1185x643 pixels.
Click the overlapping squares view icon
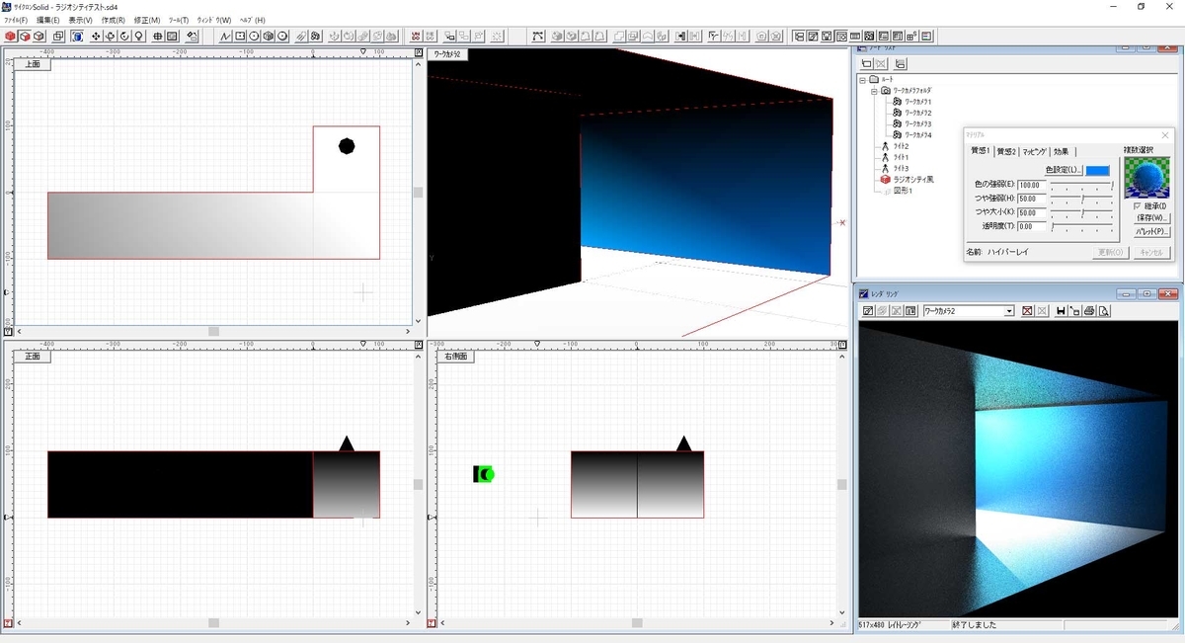pos(58,37)
